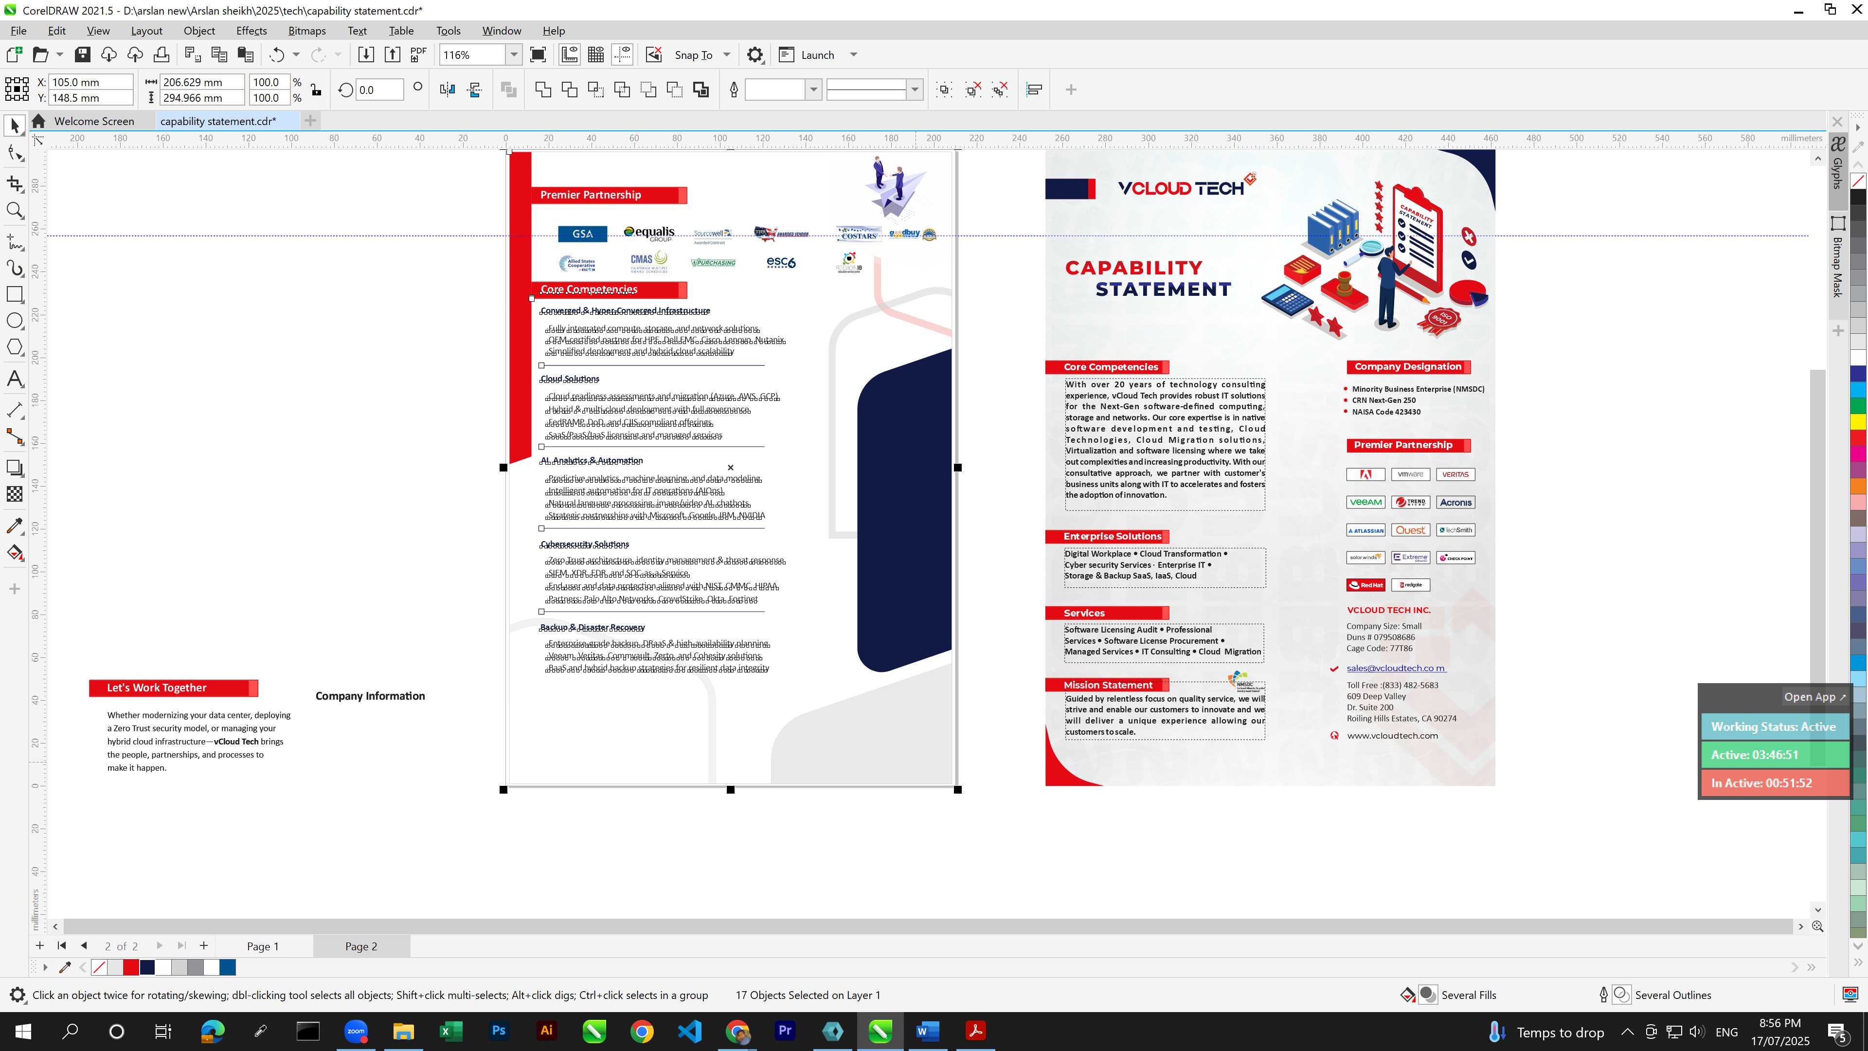Open the Open-file dropdown arrow
Viewport: 1868px width, 1051px height.
tap(59, 54)
